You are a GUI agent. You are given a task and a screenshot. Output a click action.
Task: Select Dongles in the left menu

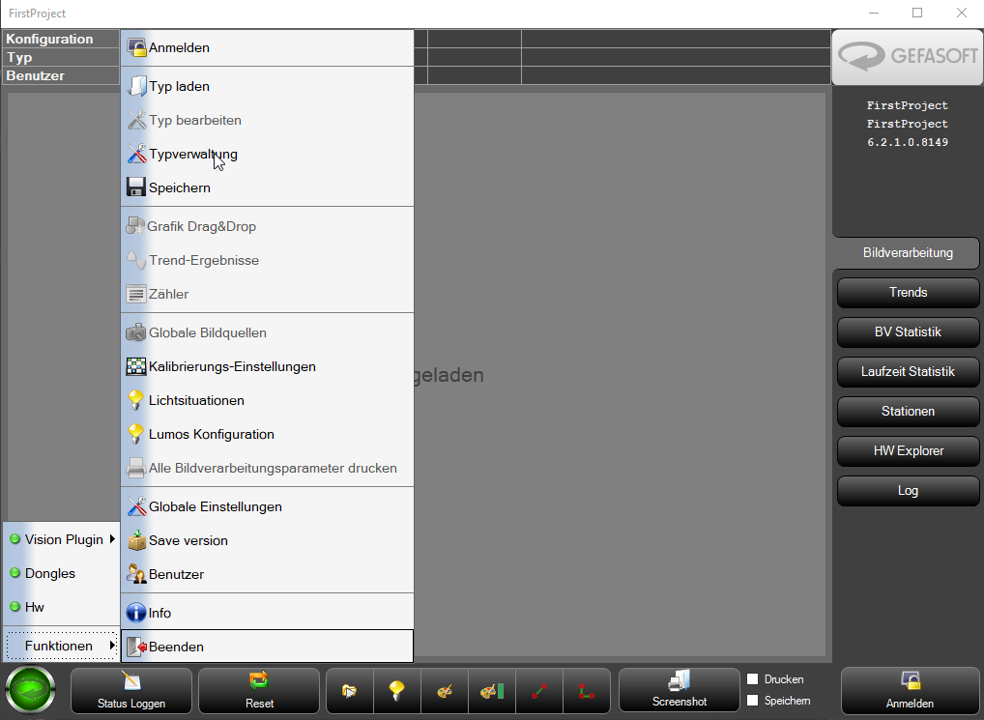(x=62, y=573)
